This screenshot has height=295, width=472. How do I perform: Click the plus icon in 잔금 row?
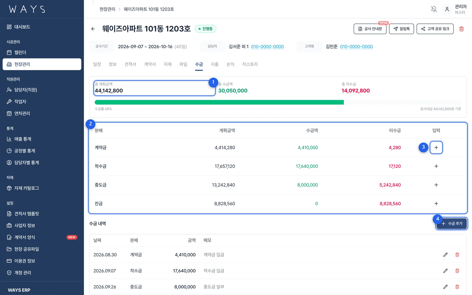pos(436,203)
